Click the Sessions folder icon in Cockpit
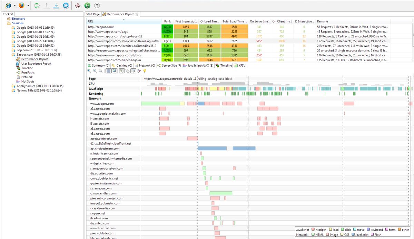 pyautogui.click(x=9, y=23)
